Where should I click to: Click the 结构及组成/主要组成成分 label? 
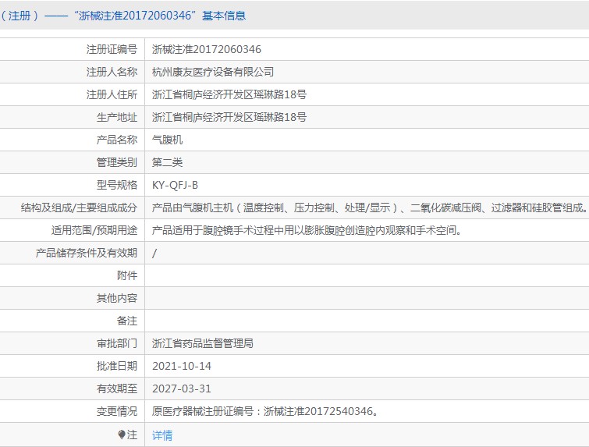click(79, 208)
